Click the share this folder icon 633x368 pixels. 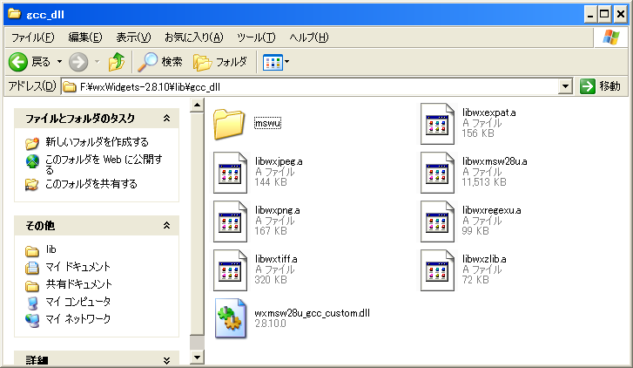tap(32, 184)
